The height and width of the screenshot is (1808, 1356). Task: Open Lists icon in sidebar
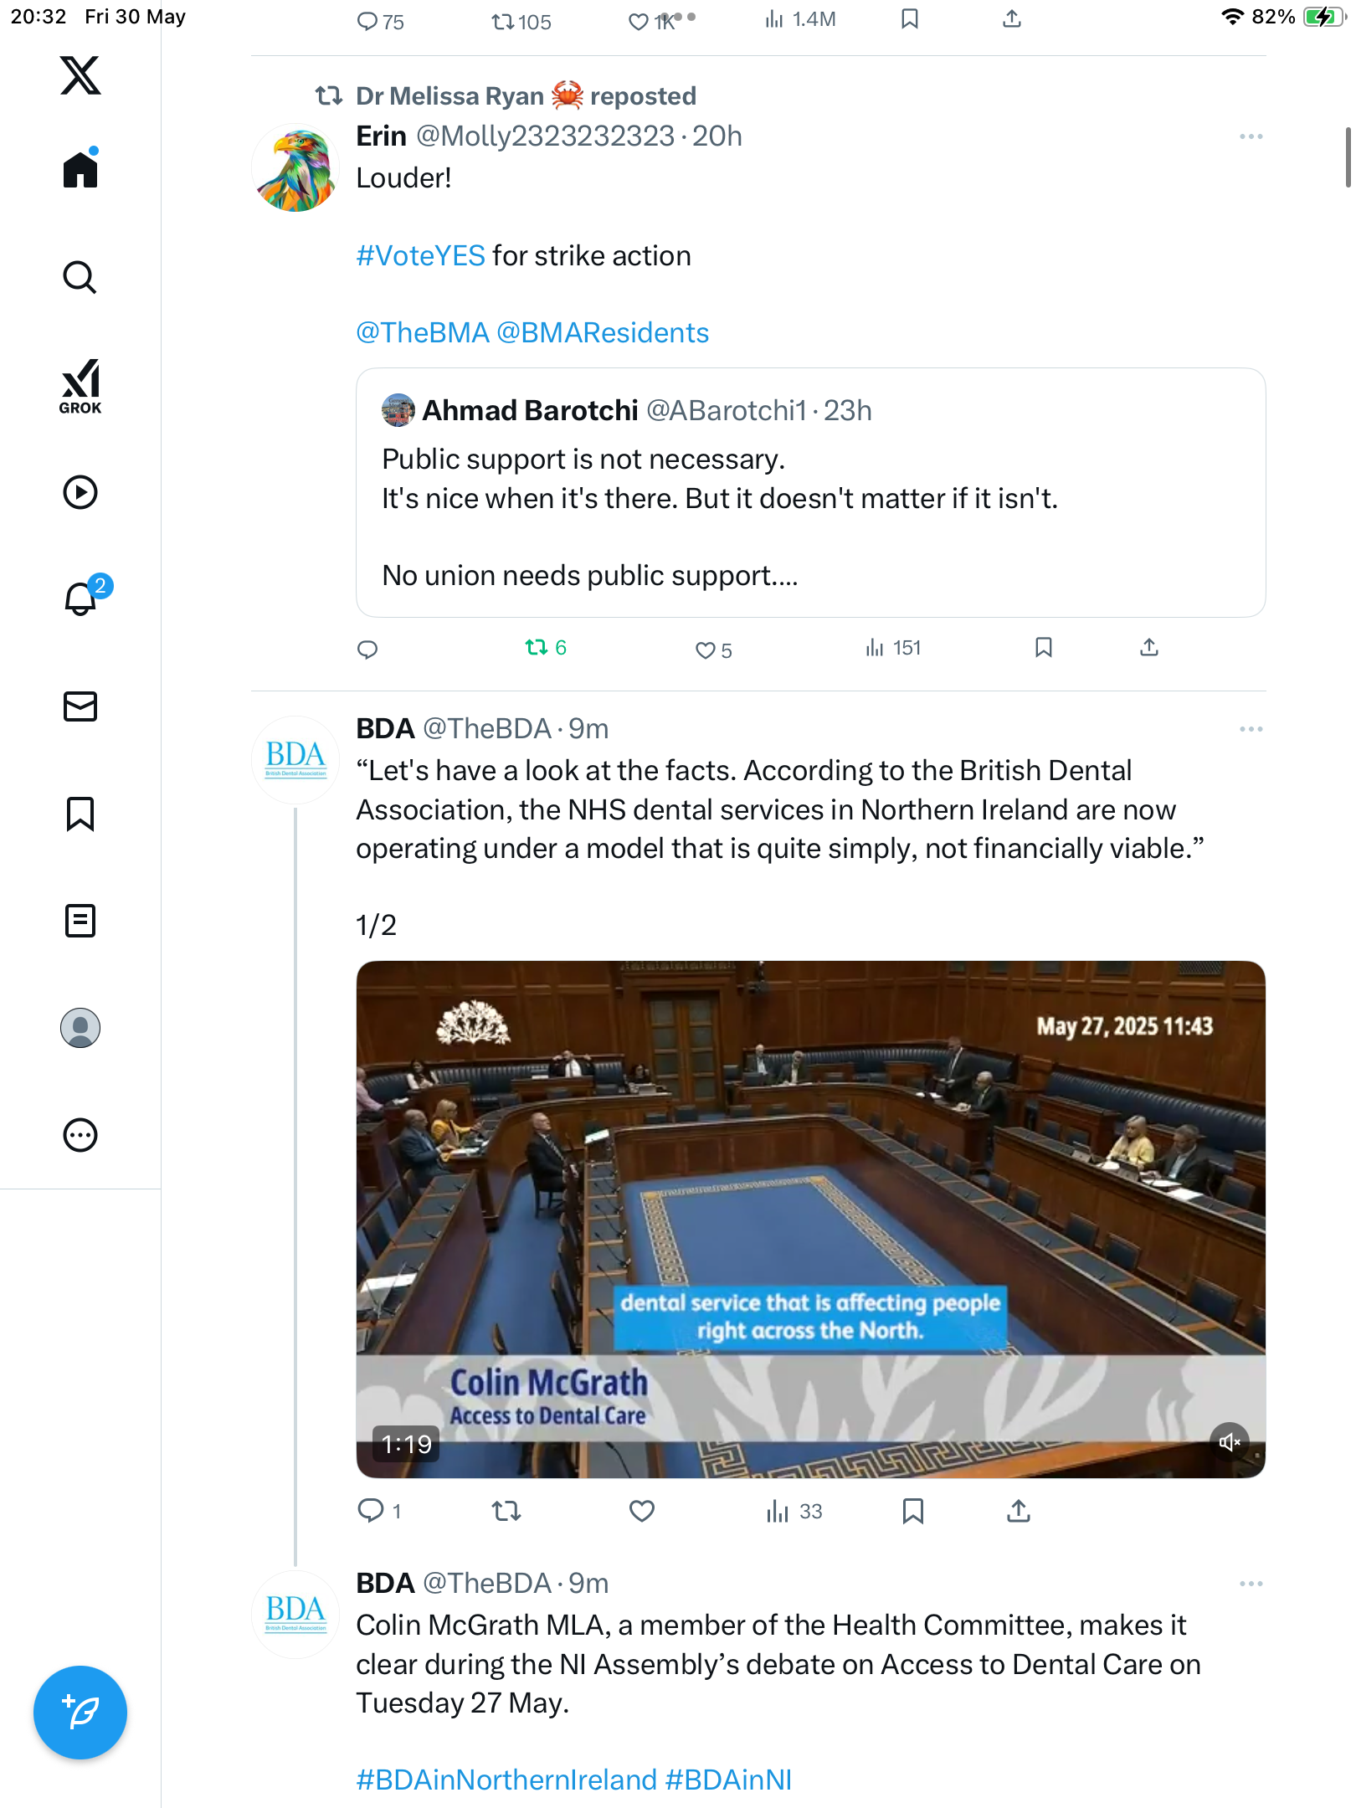tap(80, 921)
